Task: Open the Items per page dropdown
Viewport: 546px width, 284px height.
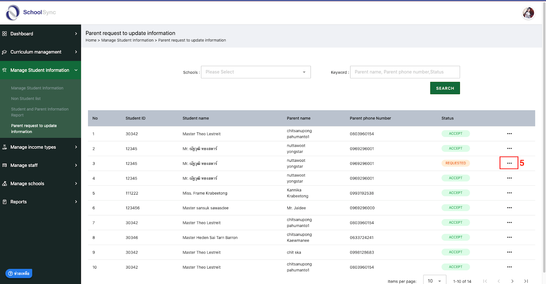Action: (x=434, y=280)
